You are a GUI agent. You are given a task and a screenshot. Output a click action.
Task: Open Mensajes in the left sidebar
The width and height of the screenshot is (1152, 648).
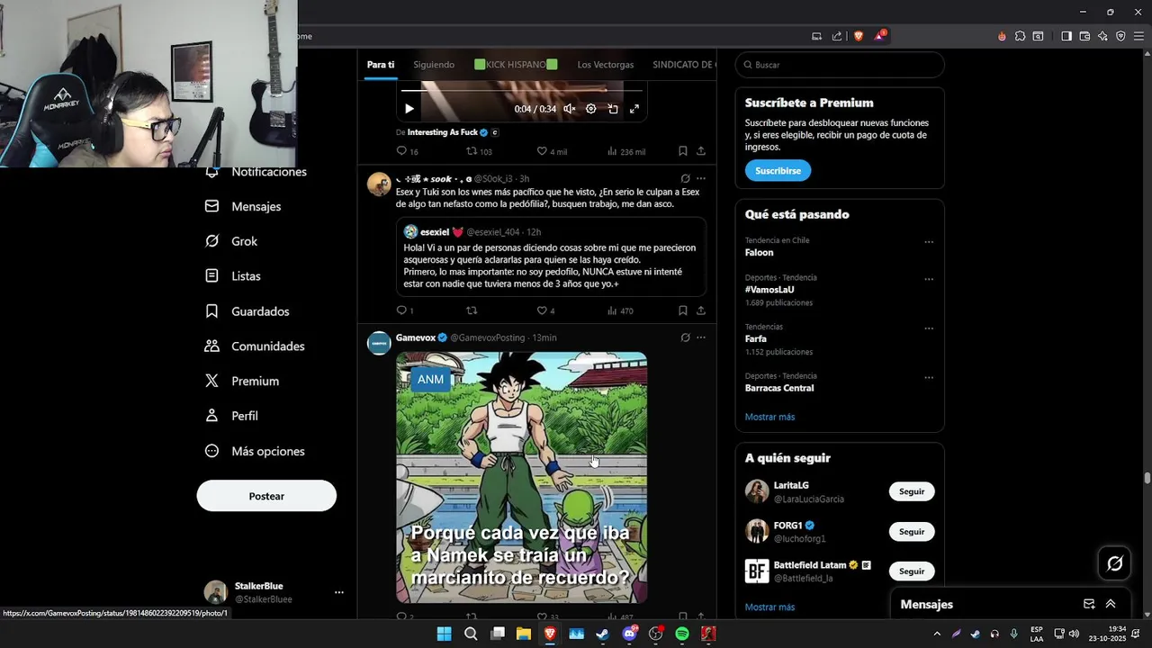243,206
